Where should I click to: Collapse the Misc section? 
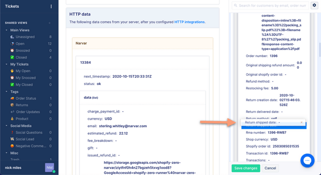6,153
